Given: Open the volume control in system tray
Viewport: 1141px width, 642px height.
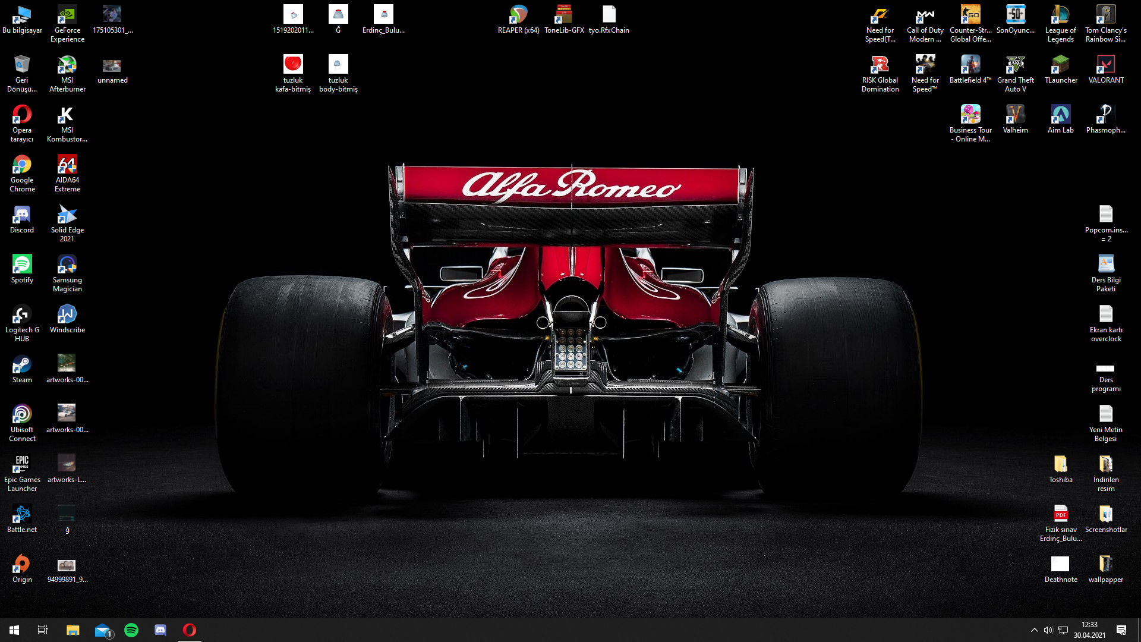Looking at the screenshot, I should (1048, 630).
